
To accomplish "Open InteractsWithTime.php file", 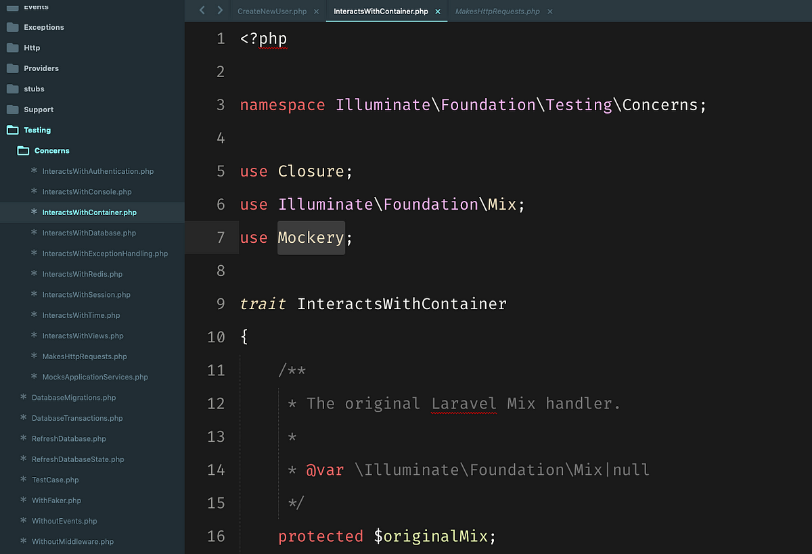I will [x=81, y=315].
